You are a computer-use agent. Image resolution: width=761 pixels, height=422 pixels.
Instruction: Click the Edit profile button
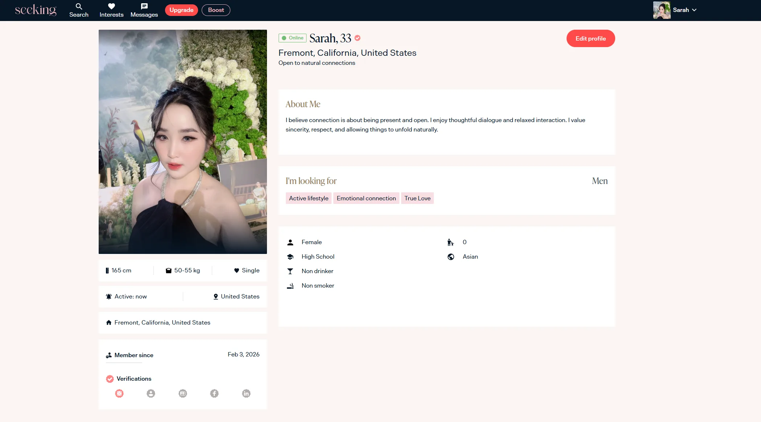click(591, 38)
